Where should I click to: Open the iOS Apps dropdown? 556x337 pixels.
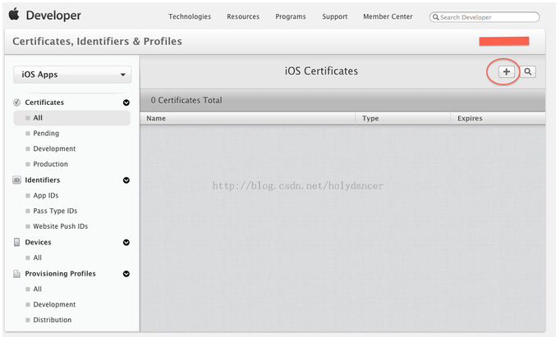pyautogui.click(x=72, y=75)
